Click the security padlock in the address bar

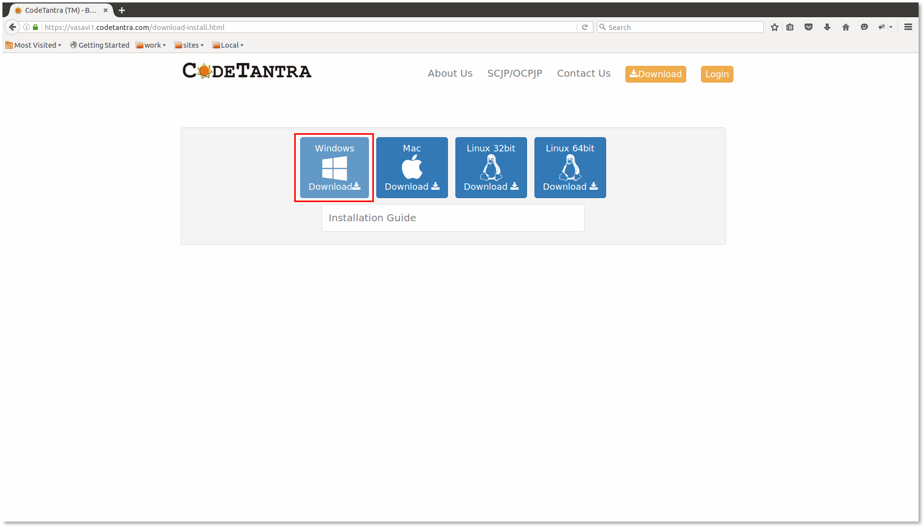(x=35, y=27)
